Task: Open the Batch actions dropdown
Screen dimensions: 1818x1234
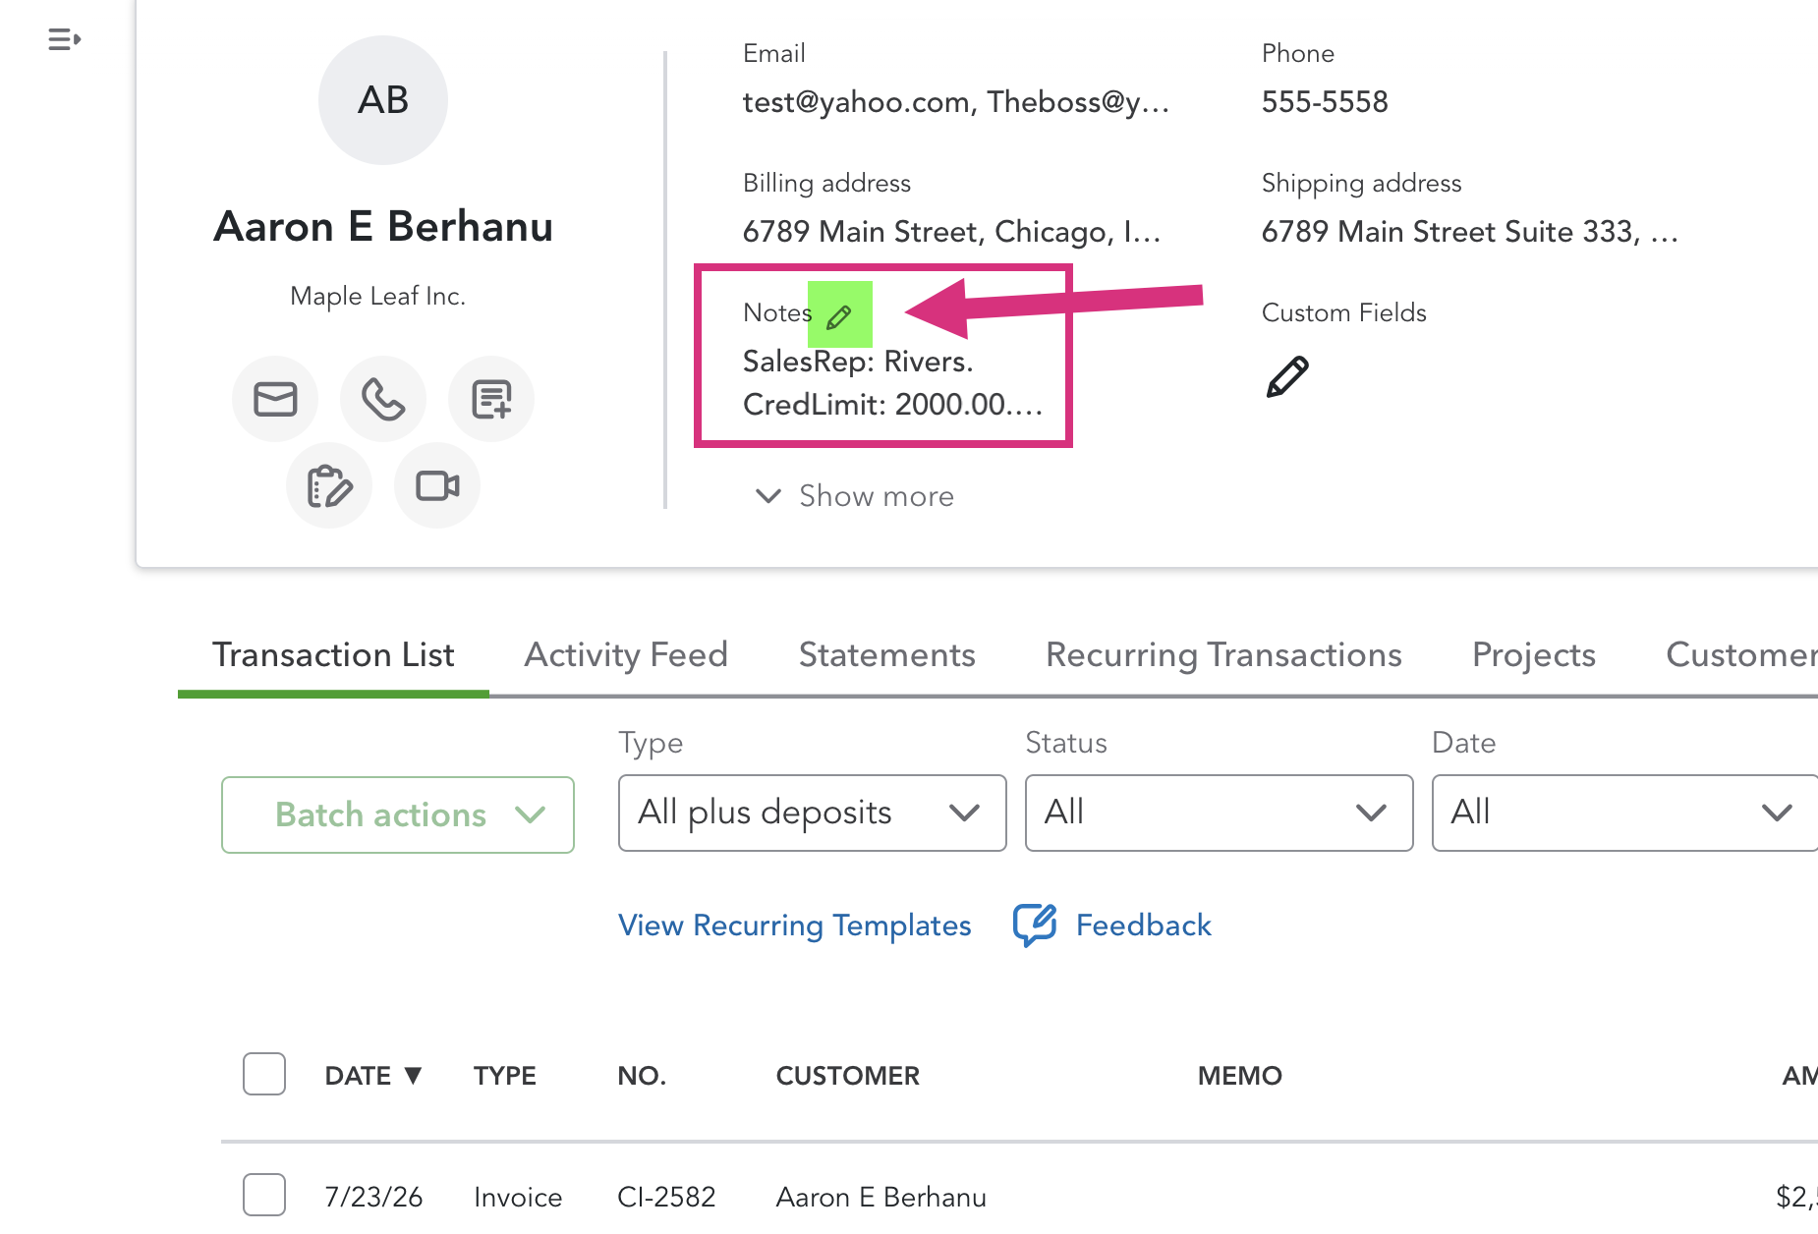Action: [398, 814]
